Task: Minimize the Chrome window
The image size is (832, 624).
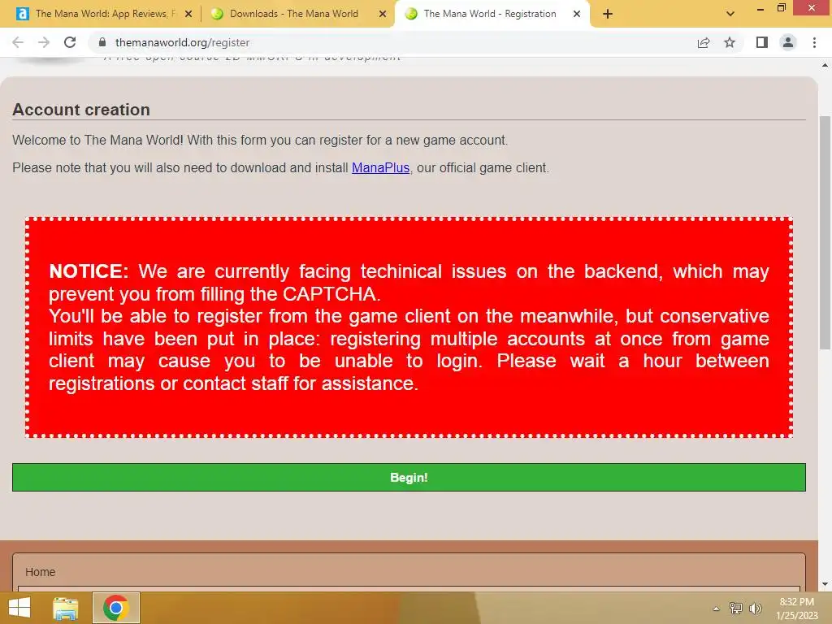Action: tap(760, 8)
